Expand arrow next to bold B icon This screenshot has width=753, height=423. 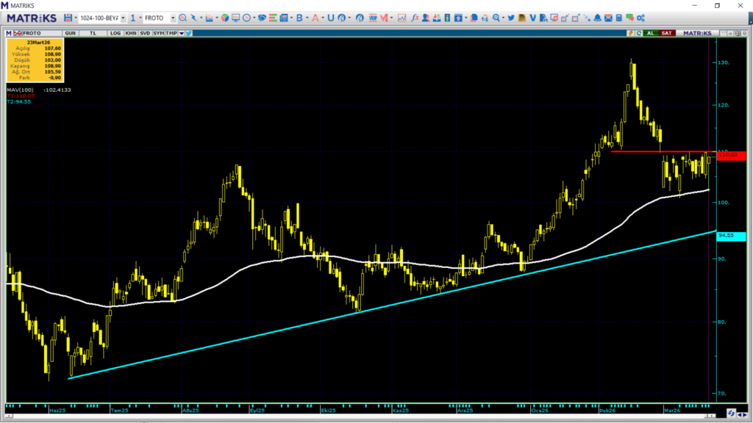point(307,18)
